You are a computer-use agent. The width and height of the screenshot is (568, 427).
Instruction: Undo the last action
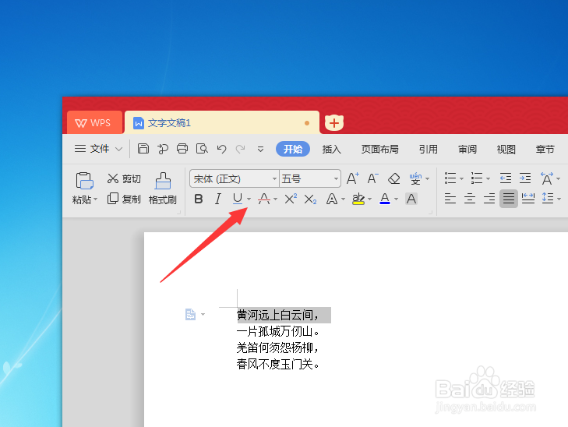click(x=221, y=149)
